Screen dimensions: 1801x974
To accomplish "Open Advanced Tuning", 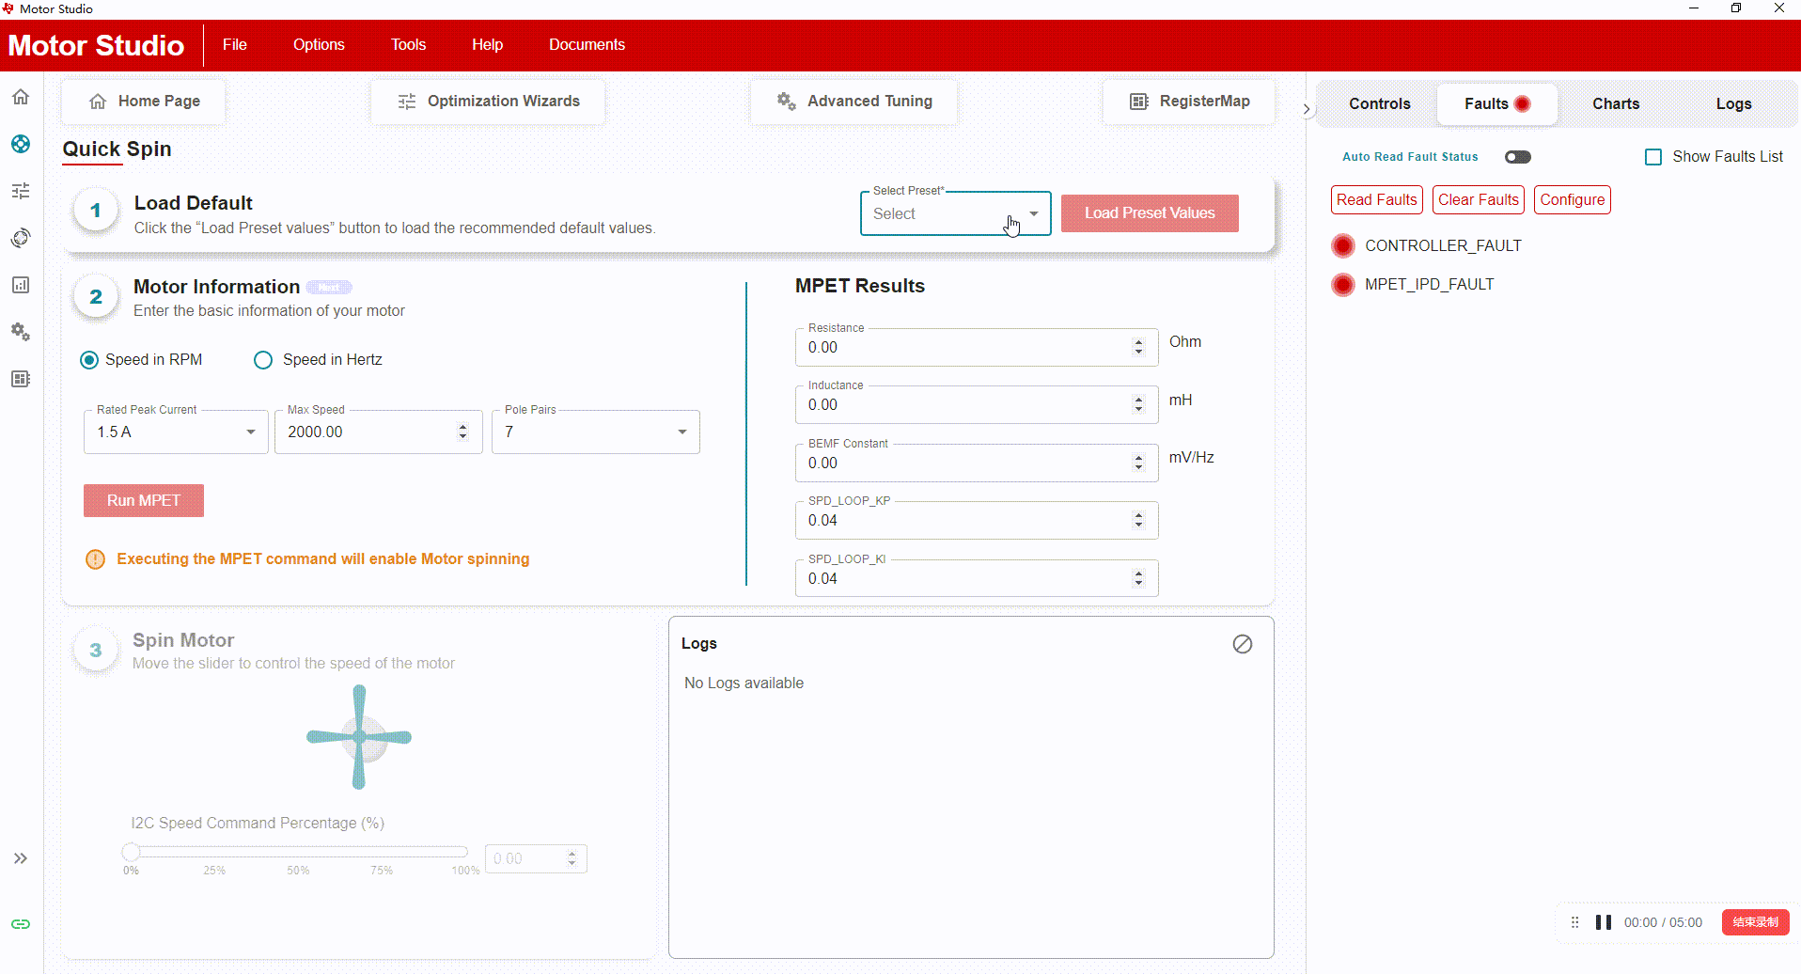I will pos(854,102).
